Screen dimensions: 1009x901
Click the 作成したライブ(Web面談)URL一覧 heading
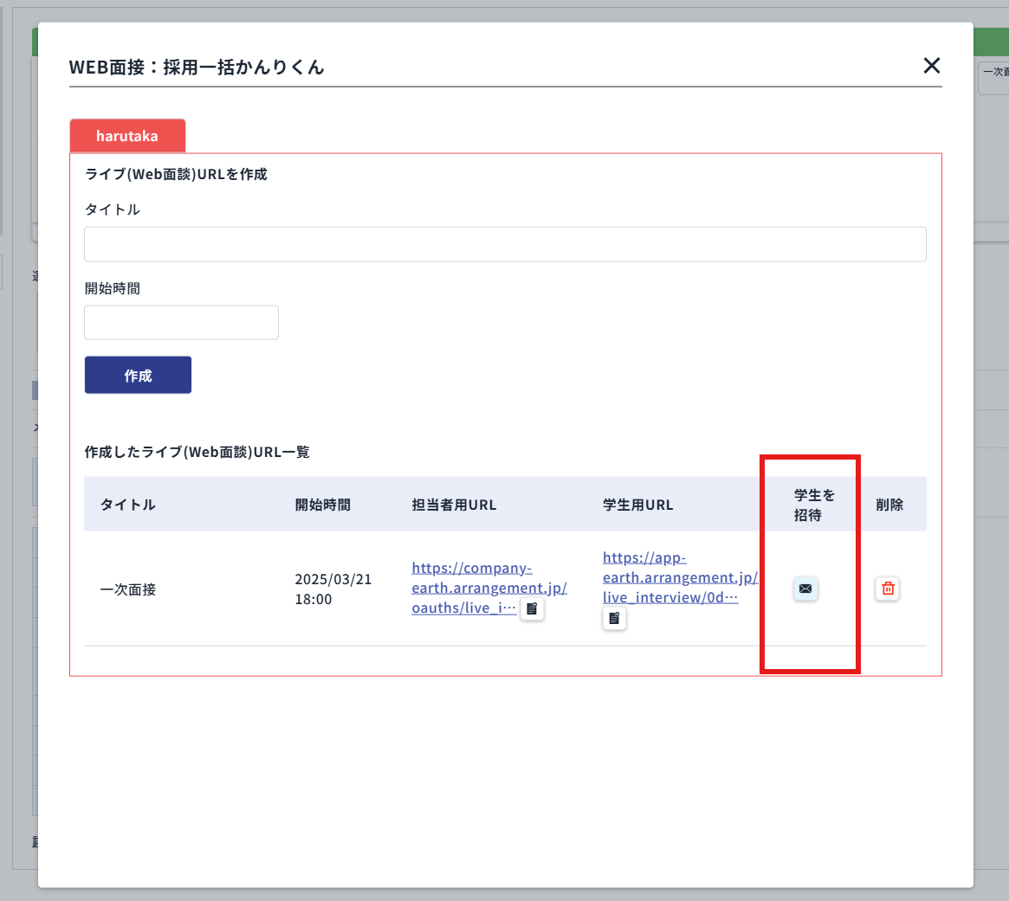197,452
